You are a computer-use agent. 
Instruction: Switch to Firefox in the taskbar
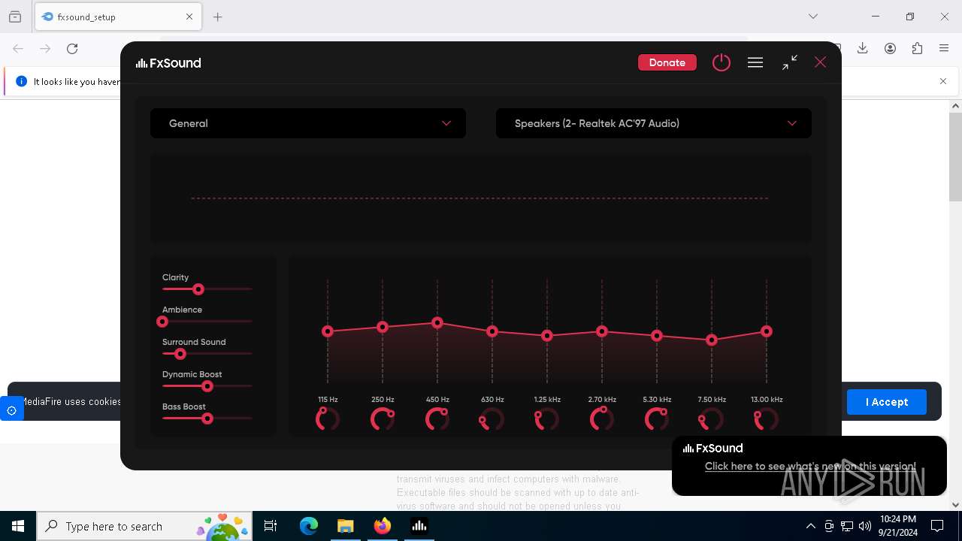pos(383,526)
